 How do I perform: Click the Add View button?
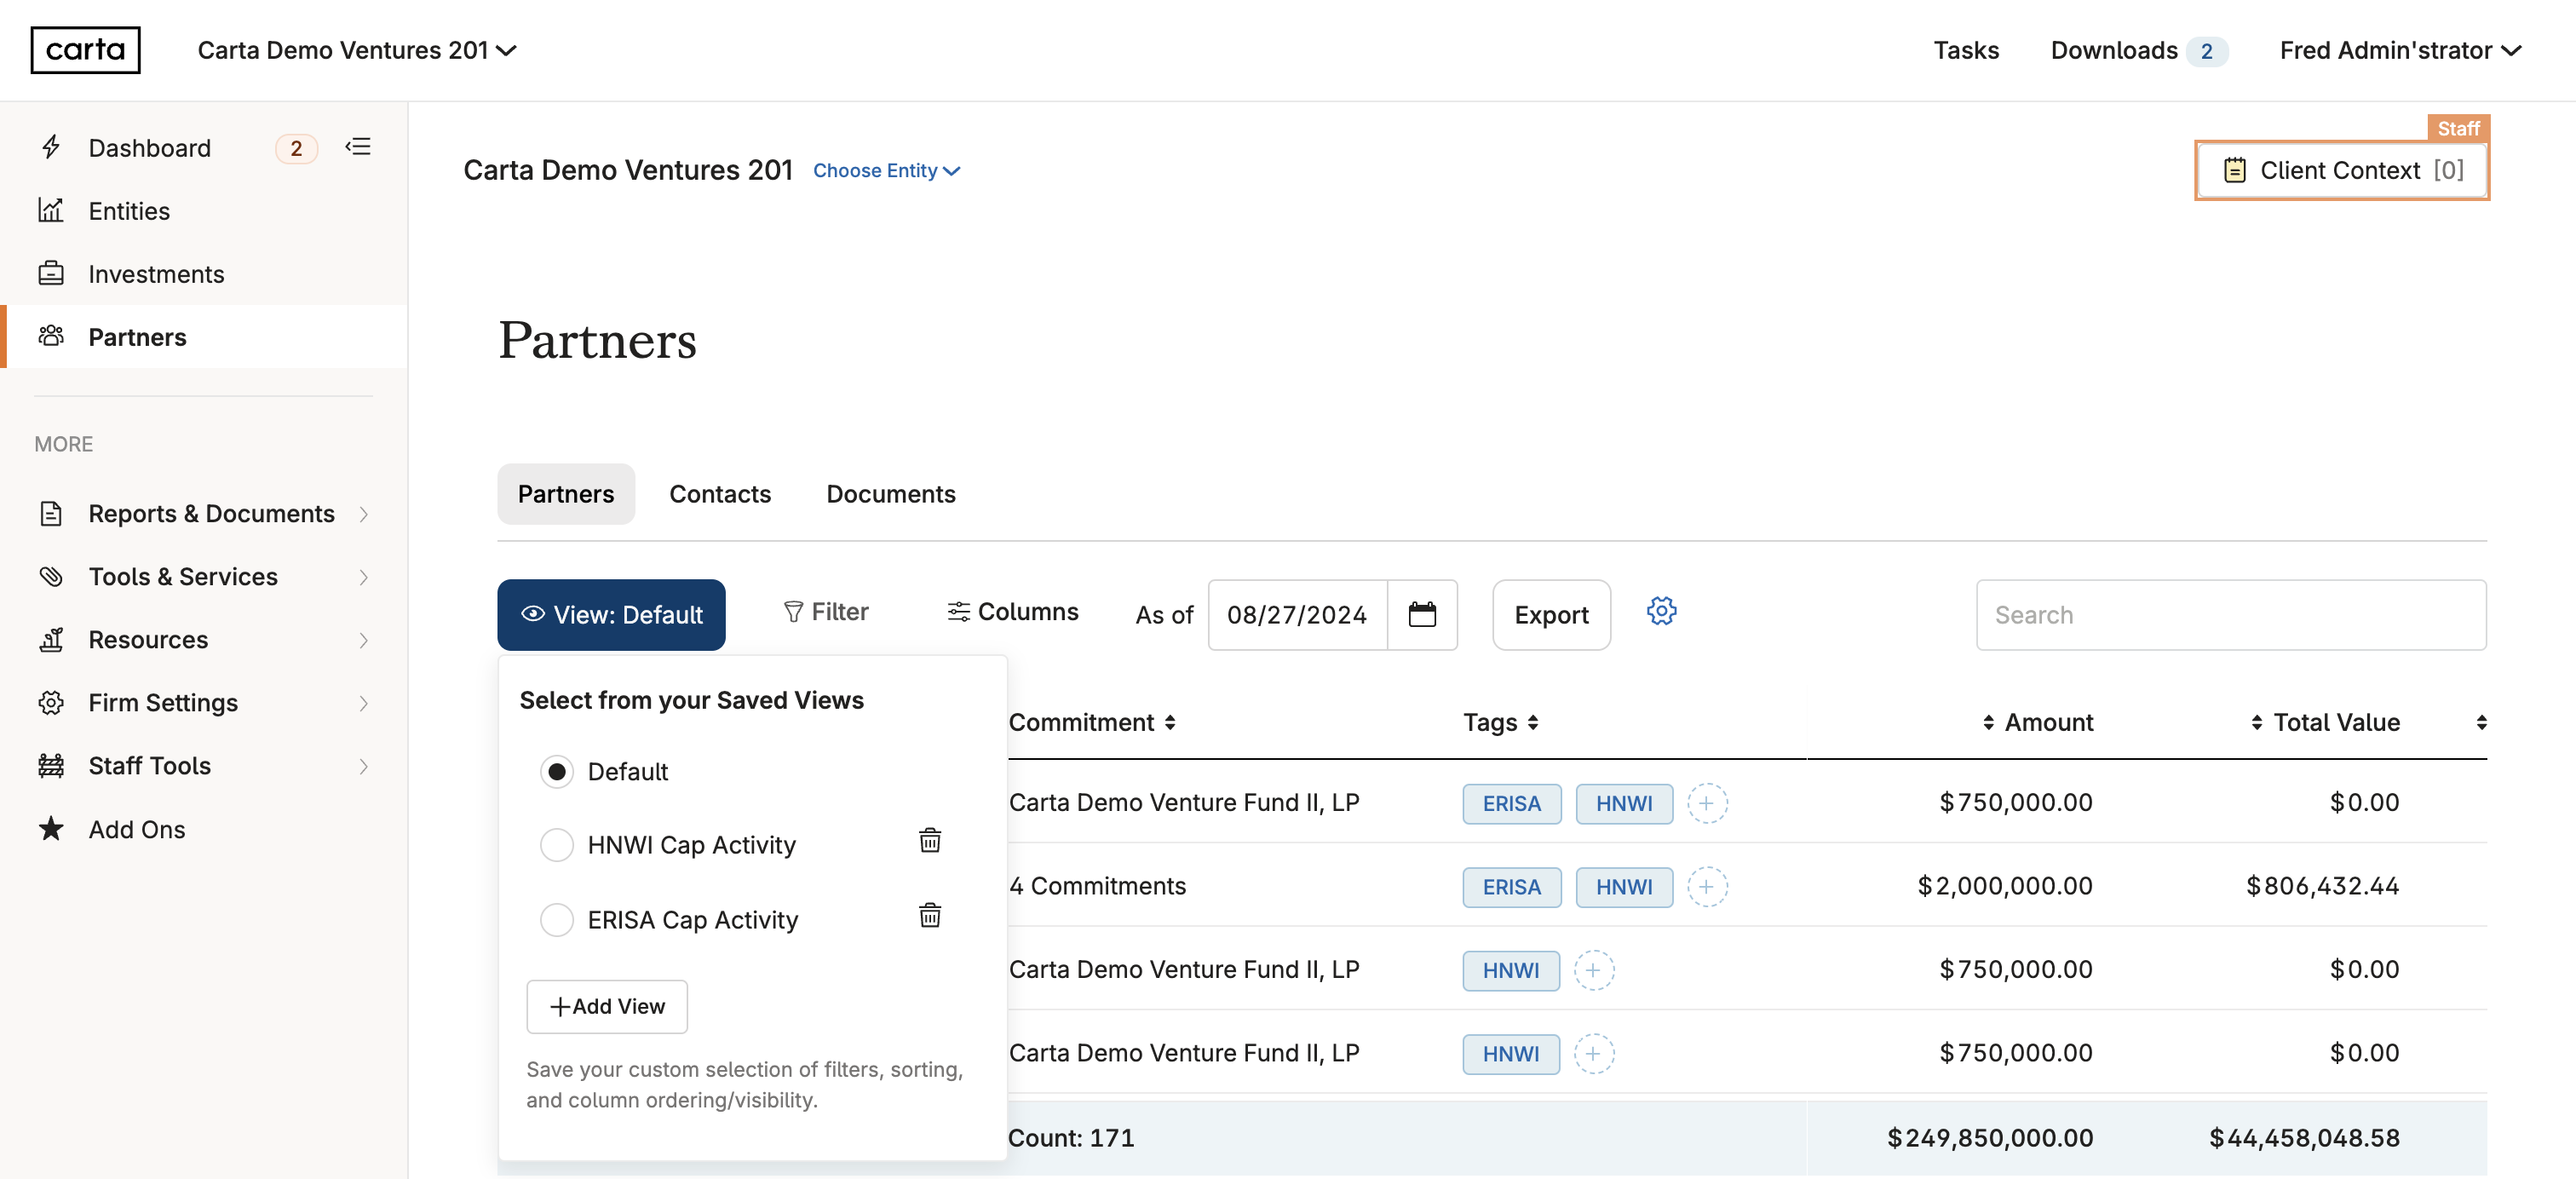point(608,1004)
